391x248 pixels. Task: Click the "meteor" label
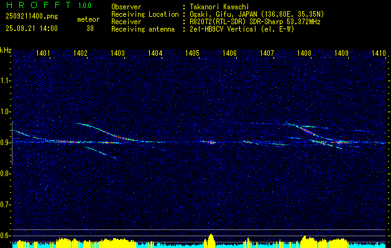(x=88, y=19)
